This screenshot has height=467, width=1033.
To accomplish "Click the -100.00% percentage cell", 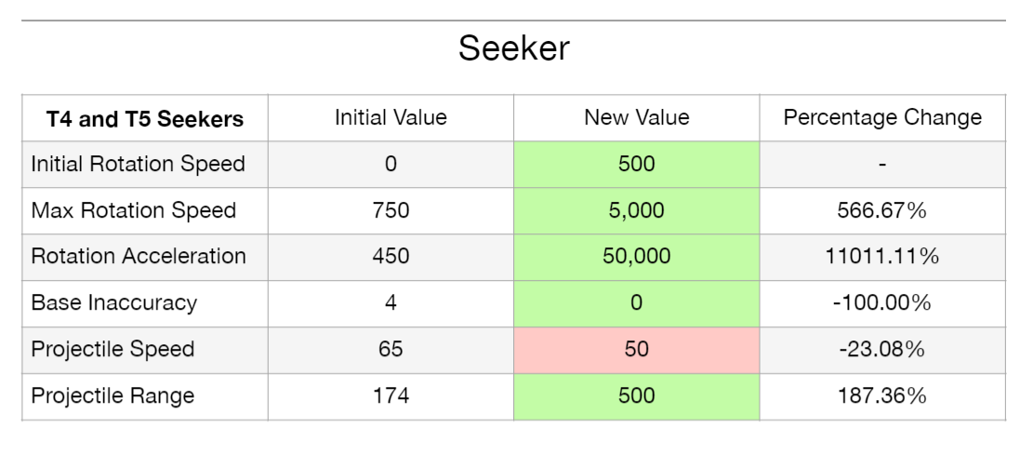I will (881, 302).
